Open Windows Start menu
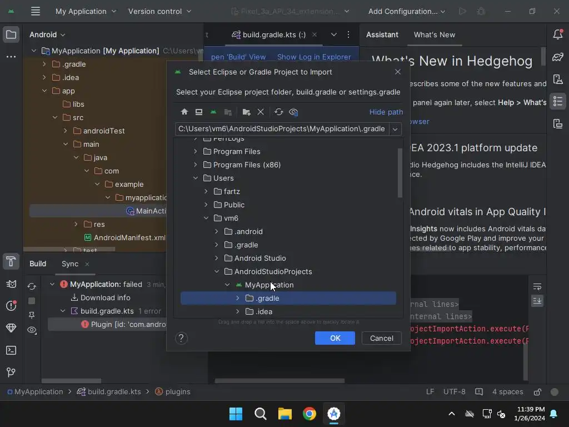Screen dimensions: 569x427 click(236, 414)
